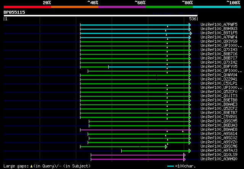Select the UniRef100_B9ETB8 label
Image resolution: width=244 pixels, height=169 pixels.
pos(219,100)
